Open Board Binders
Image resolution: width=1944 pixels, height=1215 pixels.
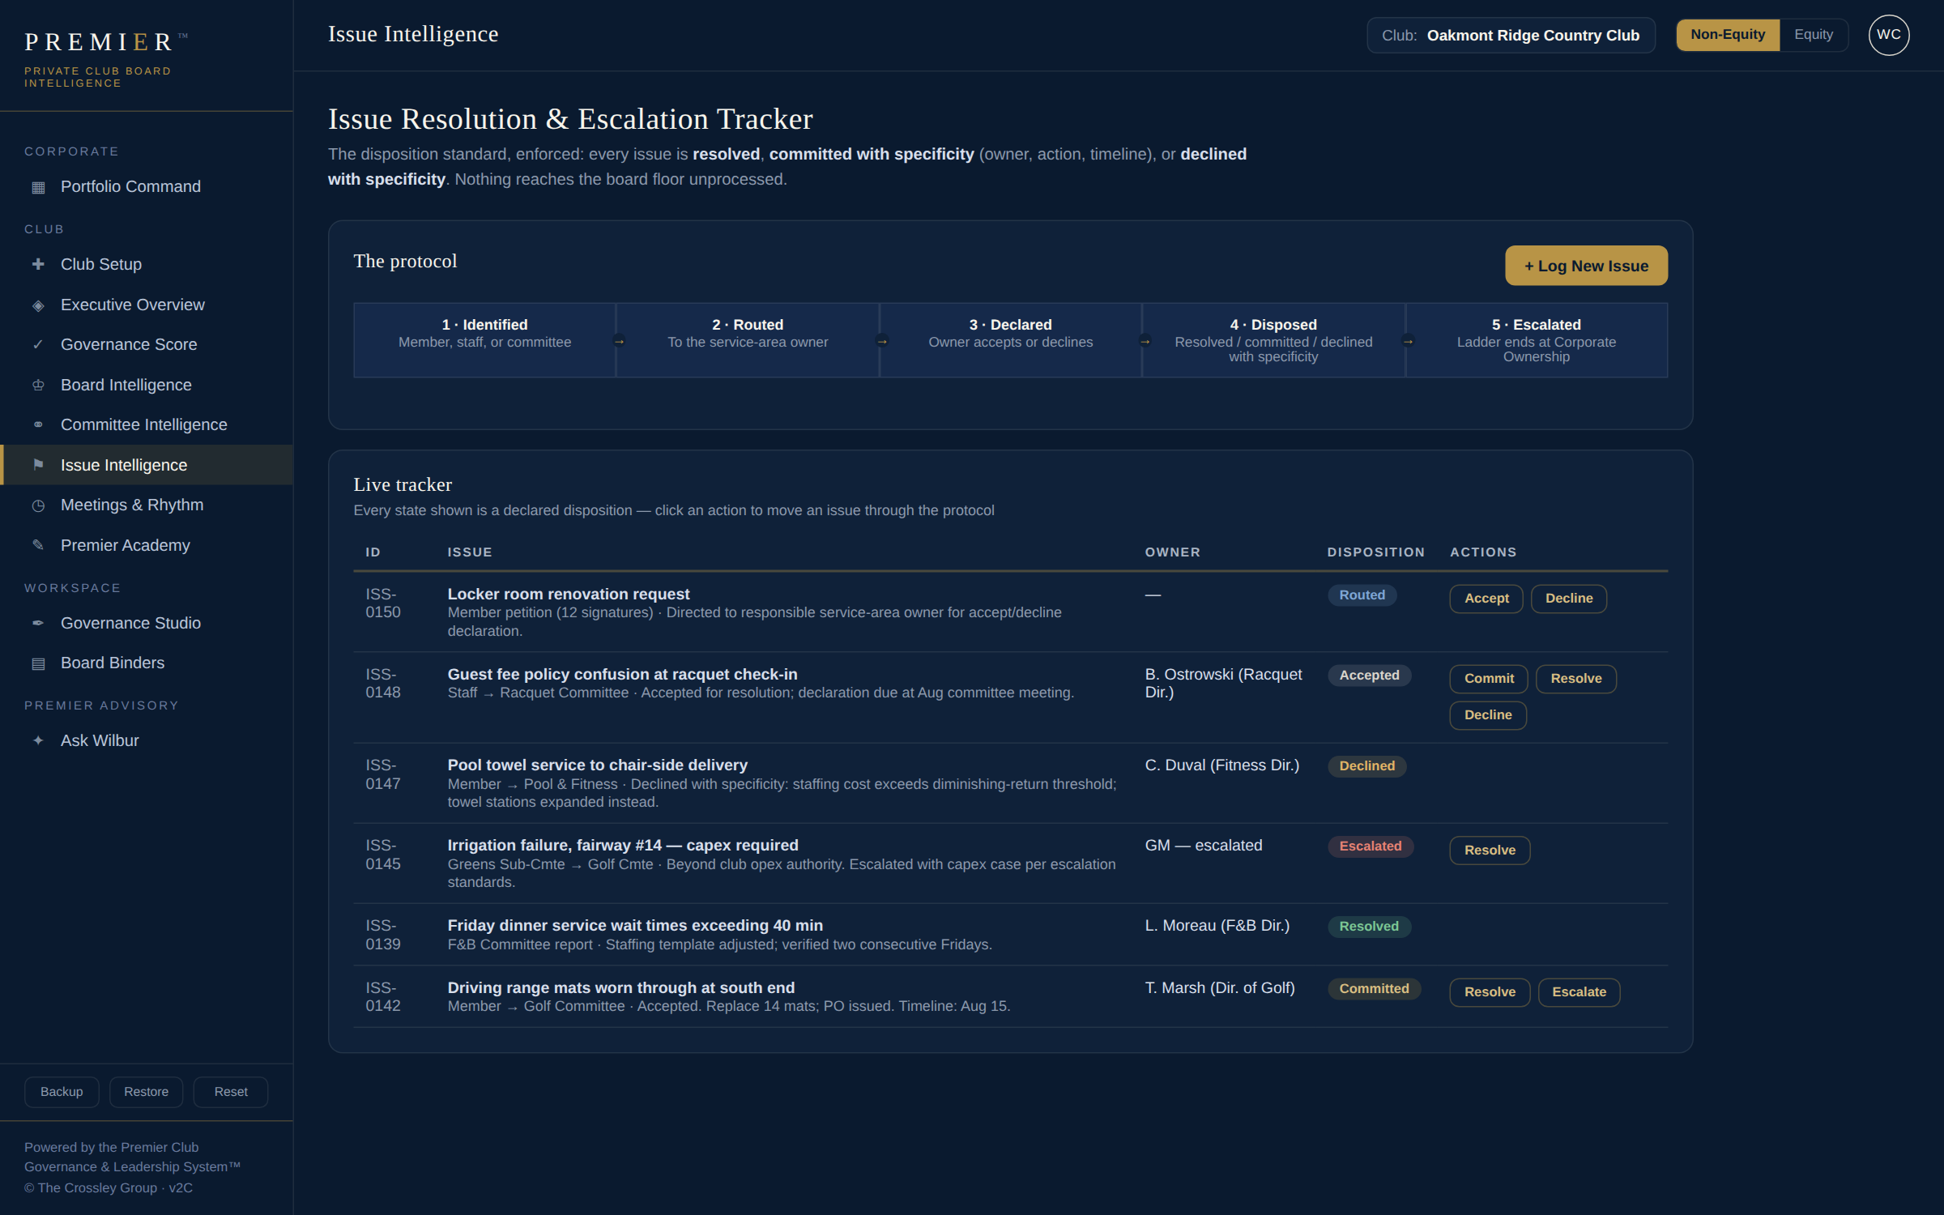pyautogui.click(x=147, y=663)
